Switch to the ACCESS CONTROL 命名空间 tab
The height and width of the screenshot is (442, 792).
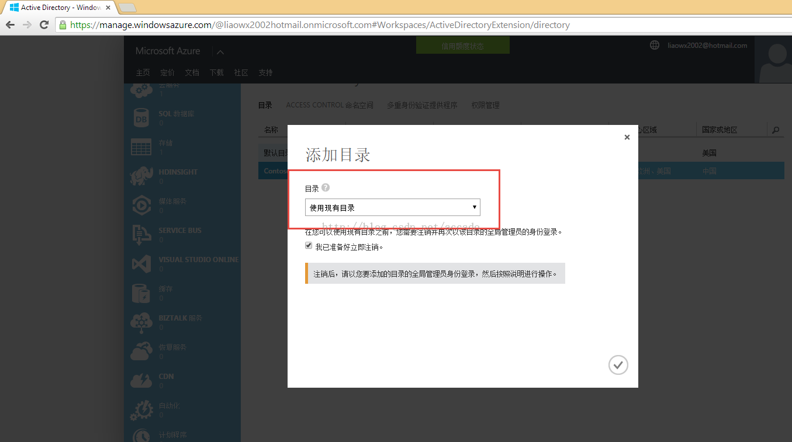point(329,105)
